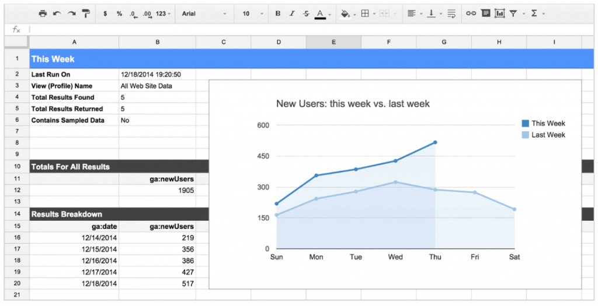Format selection as currency with dollar icon
598x306 pixels.
(105, 13)
